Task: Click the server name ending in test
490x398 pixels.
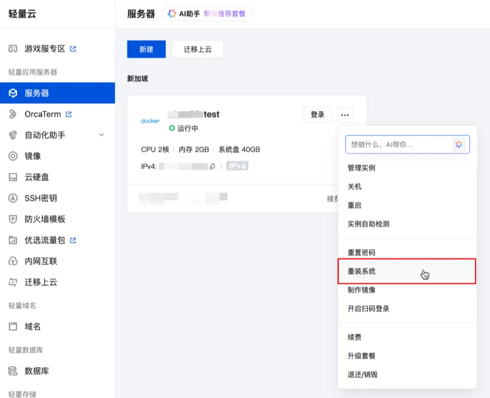Action: tap(194, 114)
